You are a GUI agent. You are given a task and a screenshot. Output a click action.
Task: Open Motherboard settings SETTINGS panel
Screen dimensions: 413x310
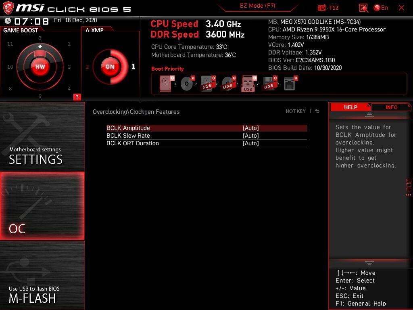pyautogui.click(x=42, y=136)
